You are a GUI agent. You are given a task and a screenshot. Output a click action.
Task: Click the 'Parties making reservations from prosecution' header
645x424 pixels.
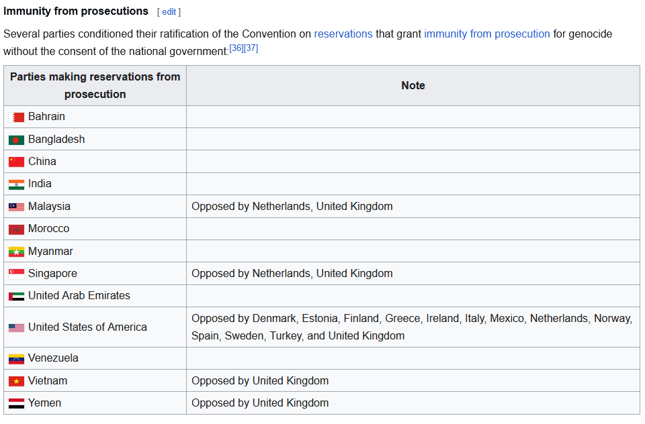click(95, 85)
